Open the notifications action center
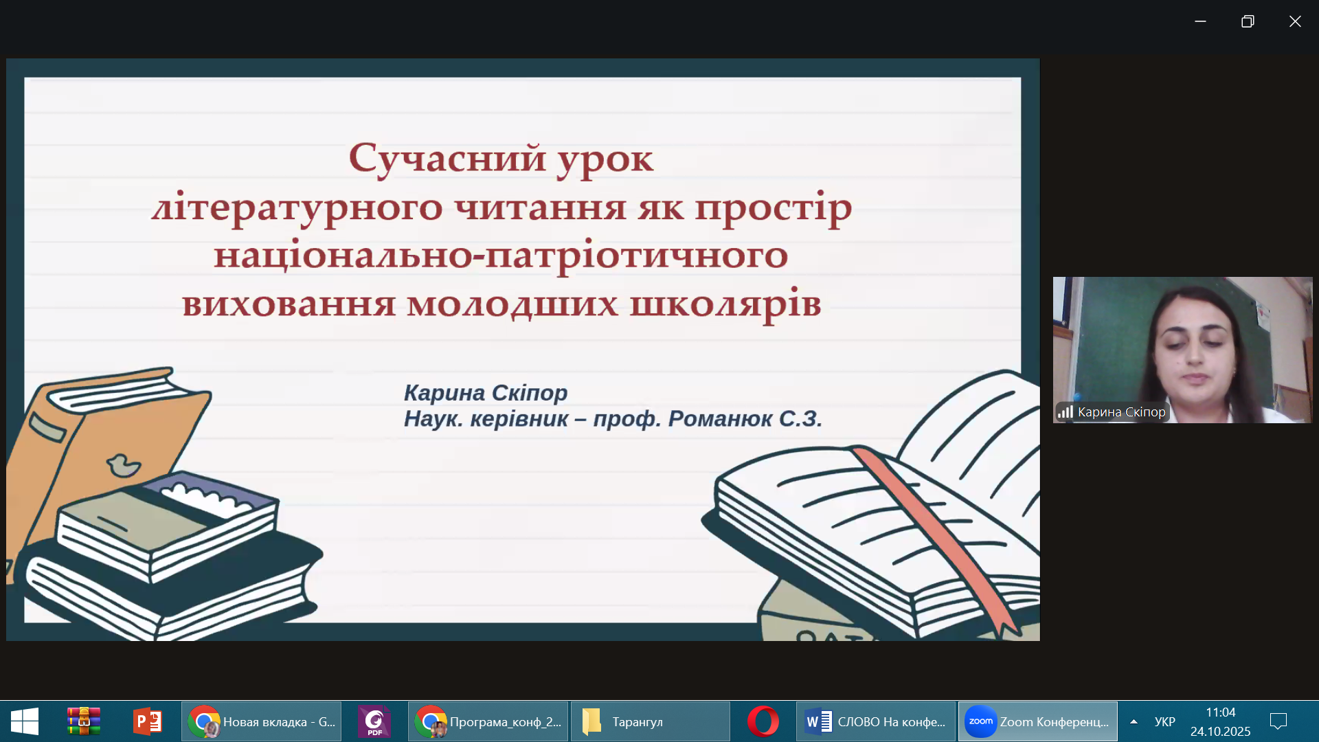Image resolution: width=1319 pixels, height=742 pixels. click(x=1278, y=721)
